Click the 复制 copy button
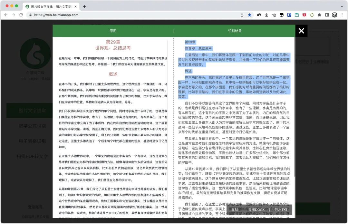Viewport: 348px width, 224px height. tap(235, 209)
